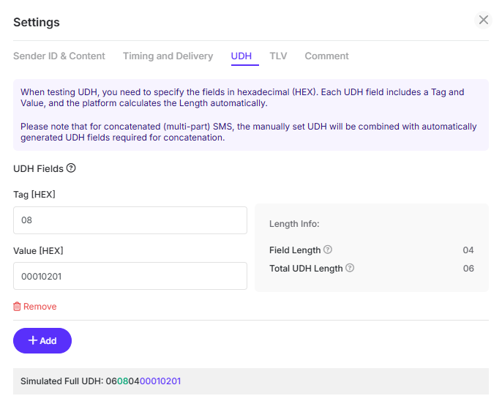Click the Total UDH Length help icon
Viewport: 502px width, 404px height.
(x=350, y=269)
